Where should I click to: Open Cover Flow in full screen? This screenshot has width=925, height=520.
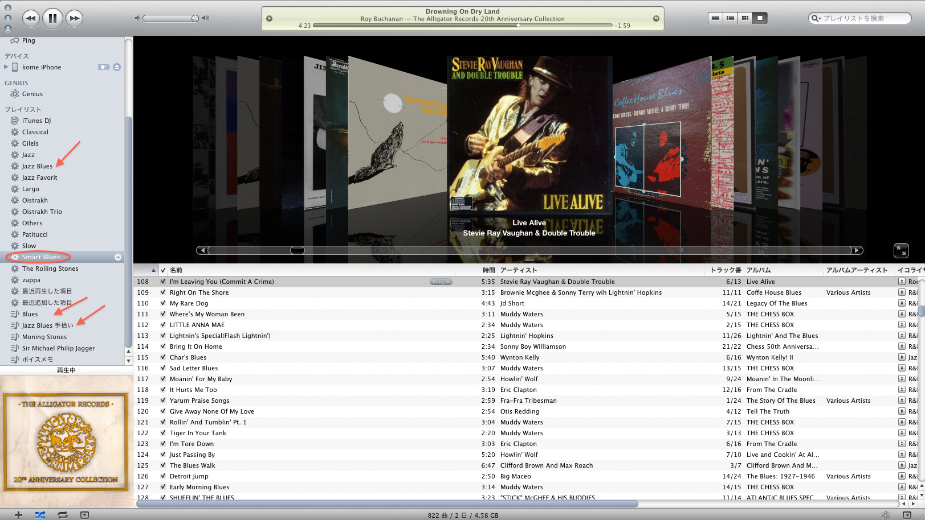tap(901, 250)
